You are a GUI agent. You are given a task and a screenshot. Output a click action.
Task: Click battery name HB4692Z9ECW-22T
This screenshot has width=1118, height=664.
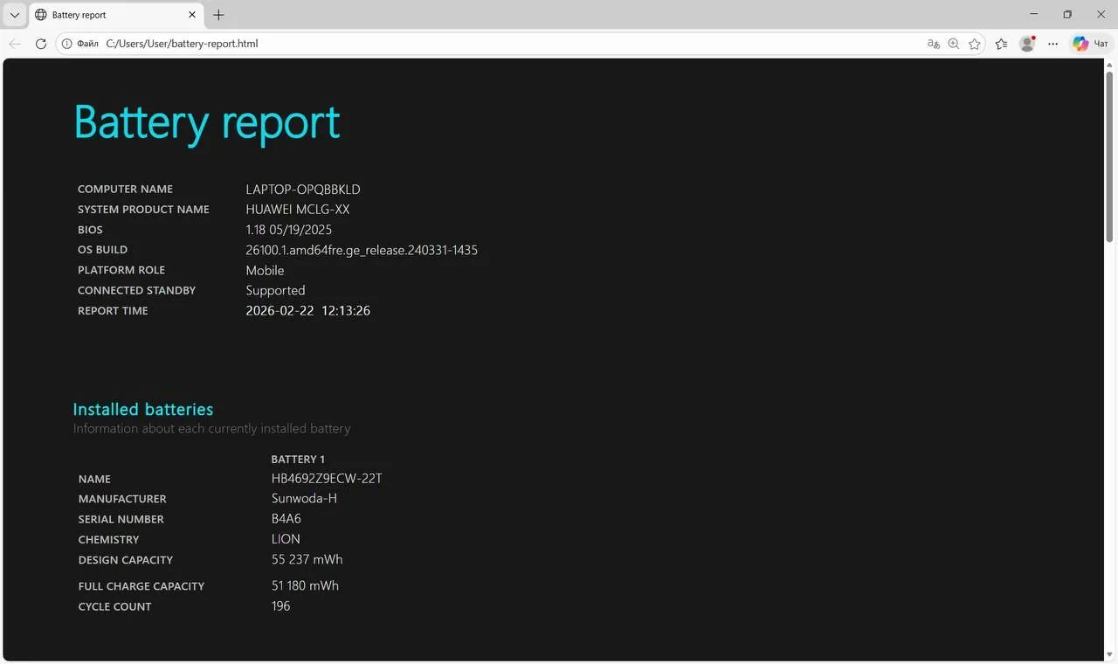click(327, 479)
